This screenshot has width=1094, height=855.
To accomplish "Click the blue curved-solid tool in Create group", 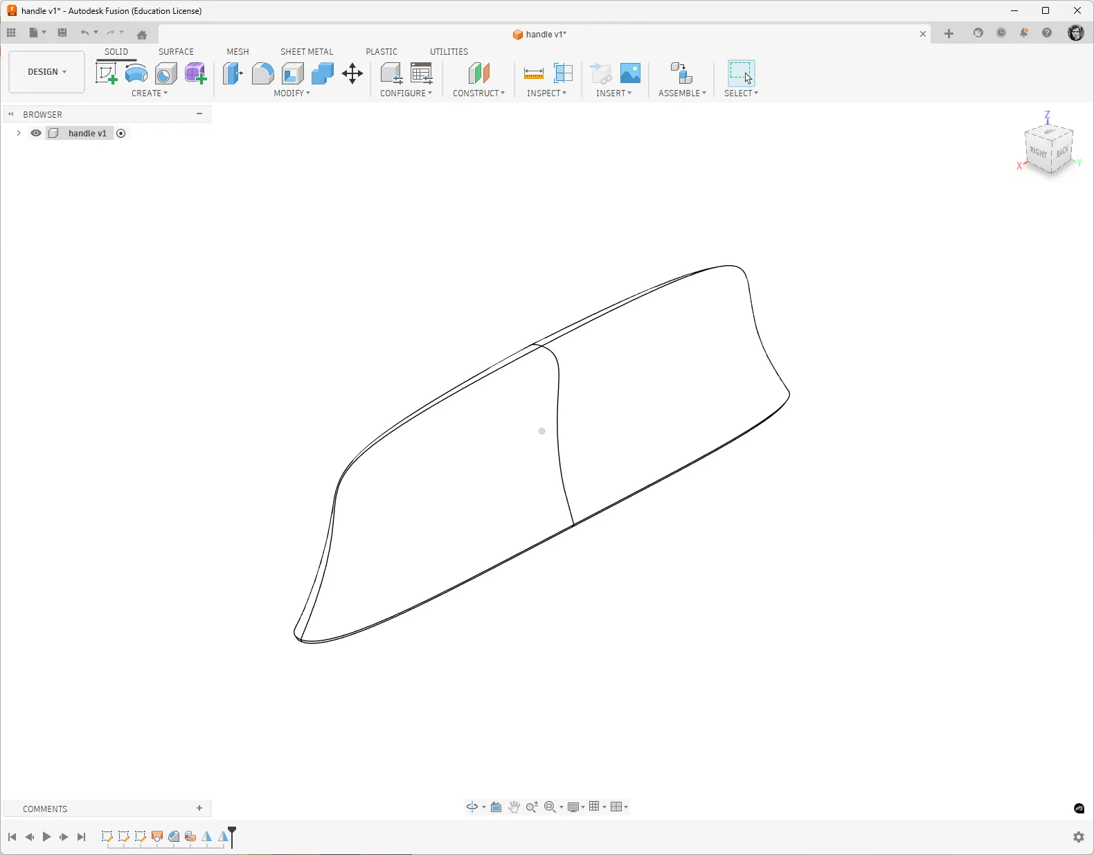I will coord(136,73).
